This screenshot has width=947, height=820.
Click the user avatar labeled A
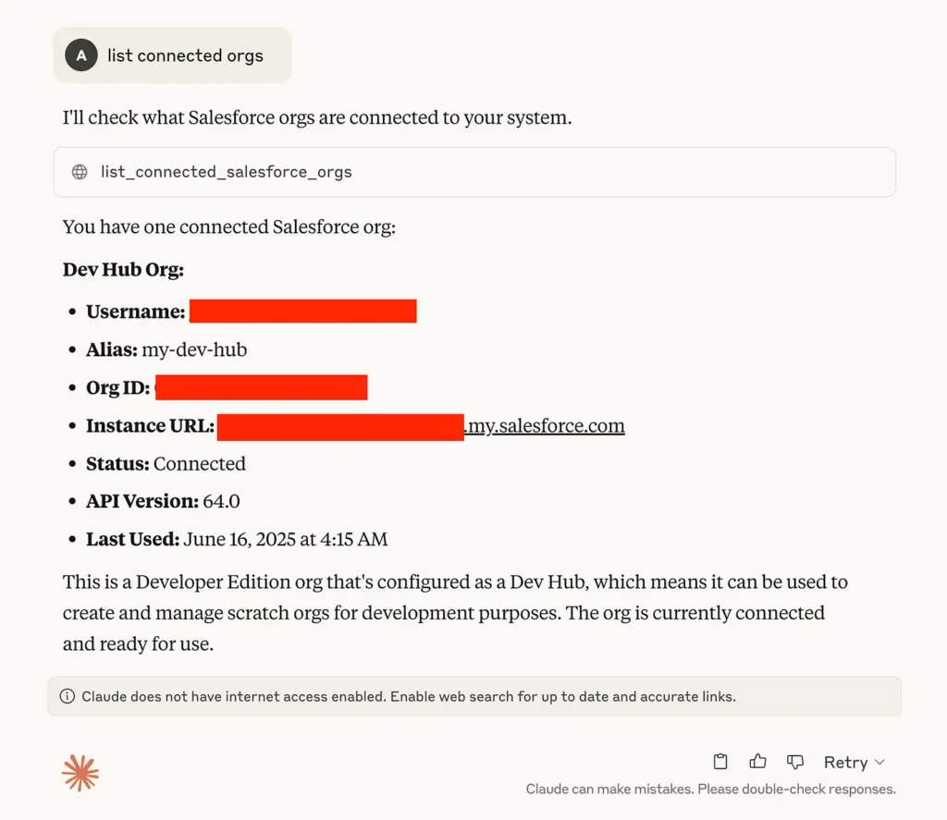tap(81, 55)
